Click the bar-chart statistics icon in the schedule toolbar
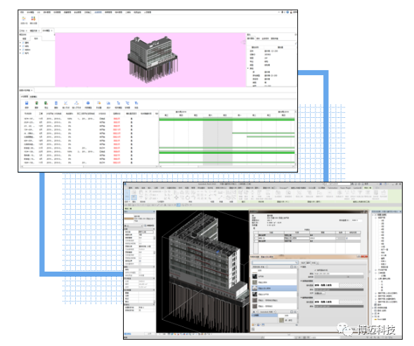Screen dimensions: 414x346 [x=108, y=103]
